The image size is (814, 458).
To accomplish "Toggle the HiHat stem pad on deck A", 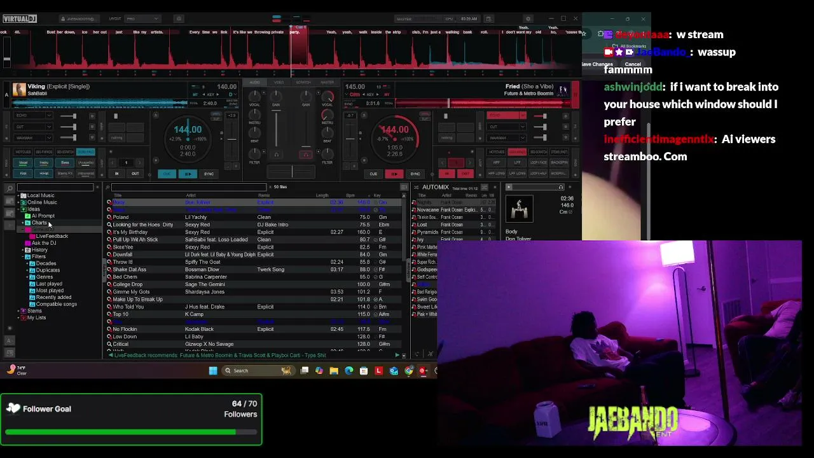I will 44,174.
